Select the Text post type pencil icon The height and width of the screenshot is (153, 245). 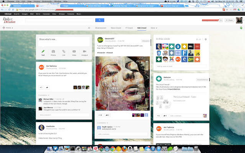tap(43, 51)
